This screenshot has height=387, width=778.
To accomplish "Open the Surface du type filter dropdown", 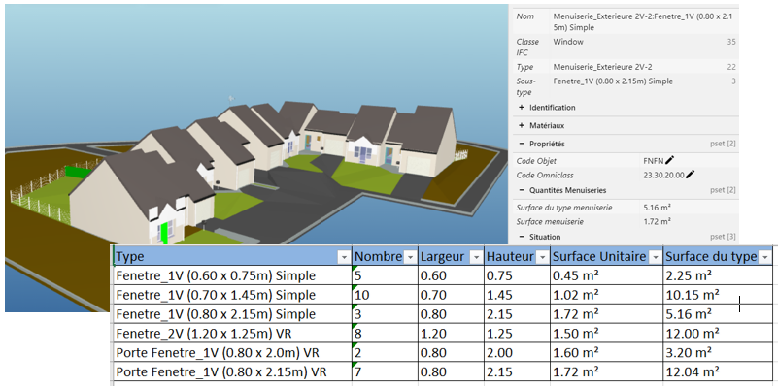I will [765, 257].
